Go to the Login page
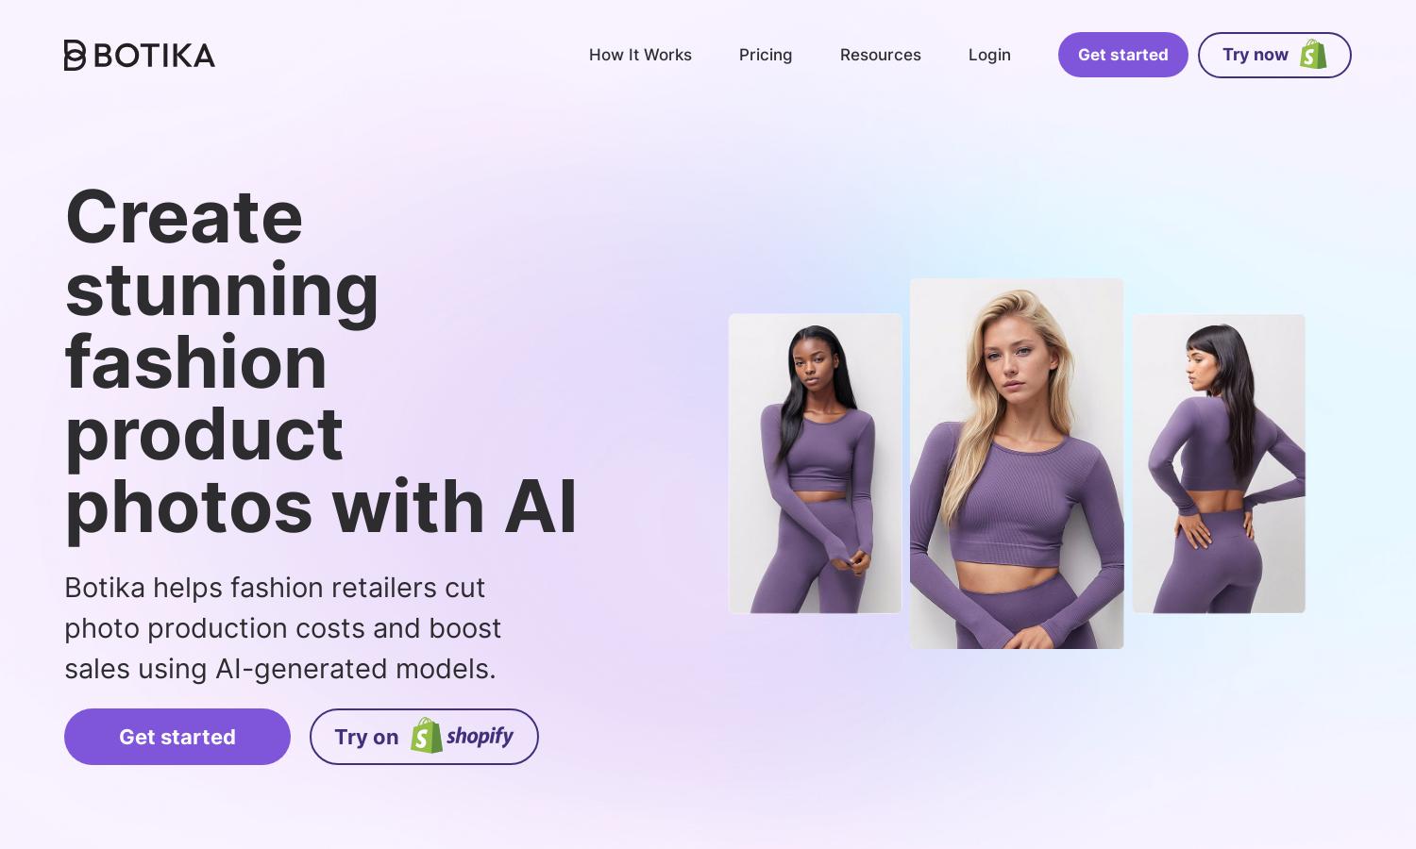 [989, 55]
